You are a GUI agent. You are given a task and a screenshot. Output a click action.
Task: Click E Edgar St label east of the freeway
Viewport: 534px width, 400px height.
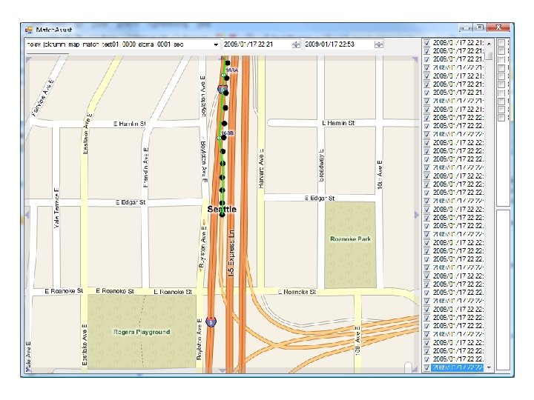tap(320, 198)
